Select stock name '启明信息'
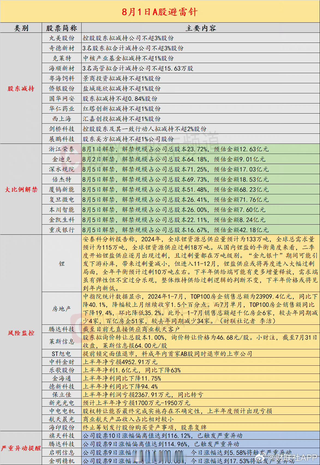This screenshot has width=320, height=465. [x=62, y=453]
